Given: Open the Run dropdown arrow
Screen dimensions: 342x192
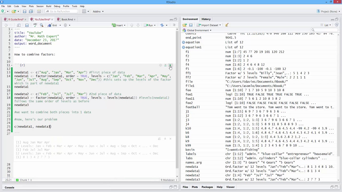Looking at the screenshot, I should pyautogui.click(x=155, y=25).
